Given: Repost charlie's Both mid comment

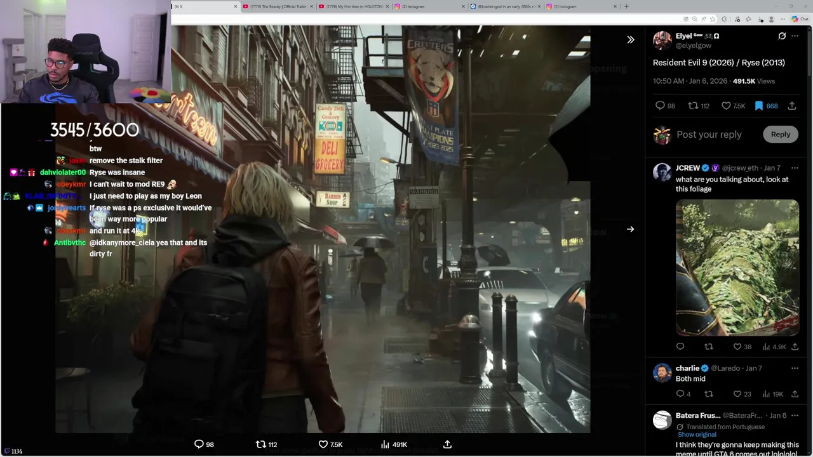Looking at the screenshot, I should [709, 394].
